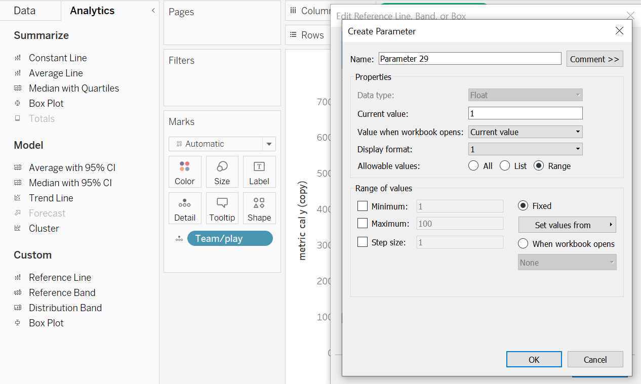Switch to the Data tab

pyautogui.click(x=24, y=11)
